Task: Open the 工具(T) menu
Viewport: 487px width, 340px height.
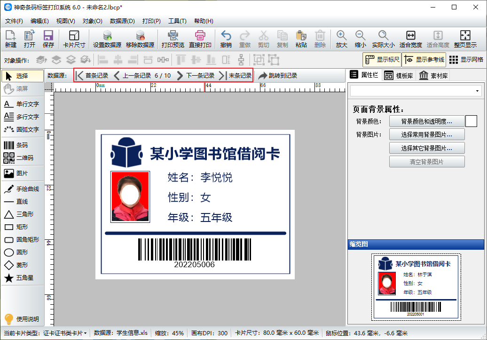Action: (x=177, y=21)
